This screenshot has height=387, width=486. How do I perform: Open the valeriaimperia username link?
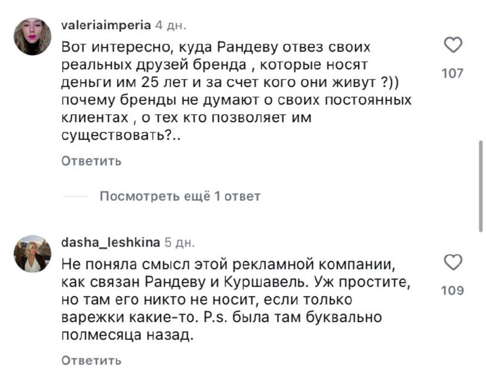[106, 26]
